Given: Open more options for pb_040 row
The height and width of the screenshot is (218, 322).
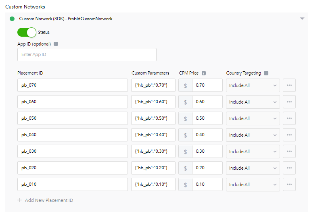Looking at the screenshot, I should pyautogui.click(x=289, y=135).
